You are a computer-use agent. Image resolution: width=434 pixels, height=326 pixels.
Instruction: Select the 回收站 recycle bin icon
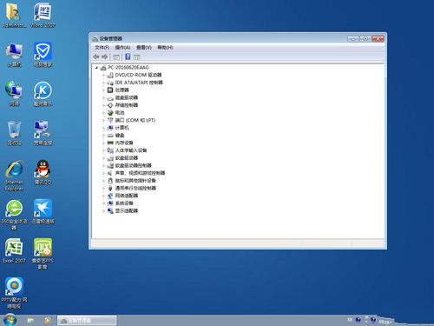[x=14, y=133]
